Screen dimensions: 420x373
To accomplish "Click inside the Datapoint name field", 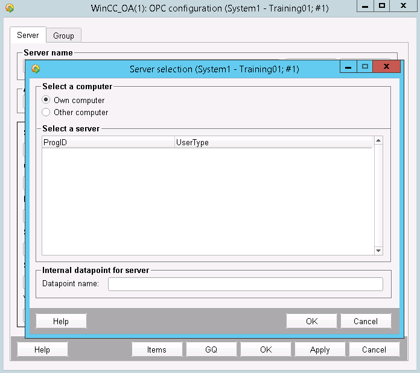I will click(245, 284).
